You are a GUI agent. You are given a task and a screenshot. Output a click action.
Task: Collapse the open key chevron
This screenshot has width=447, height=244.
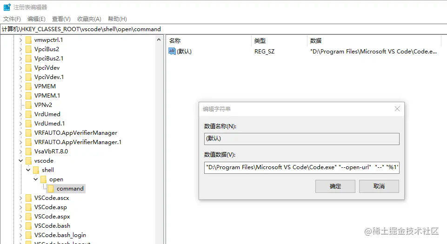[x=36, y=179]
